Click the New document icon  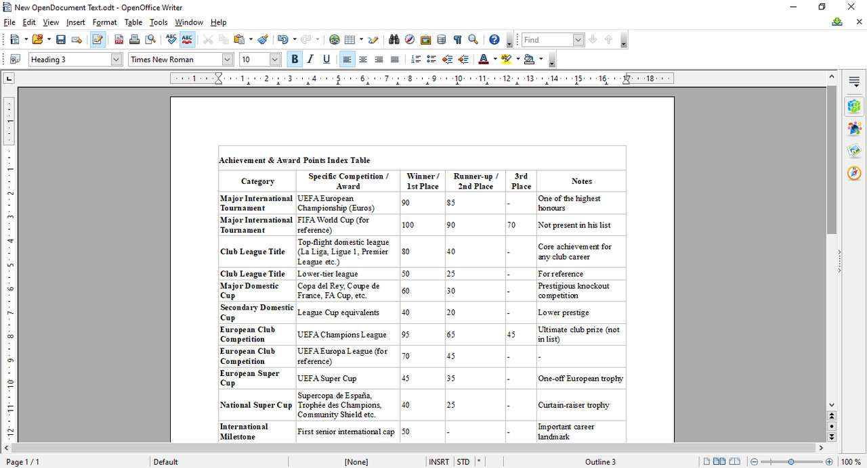[14, 40]
